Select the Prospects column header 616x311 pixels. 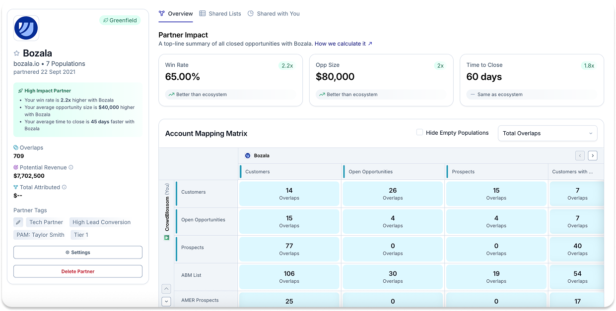[497, 172]
